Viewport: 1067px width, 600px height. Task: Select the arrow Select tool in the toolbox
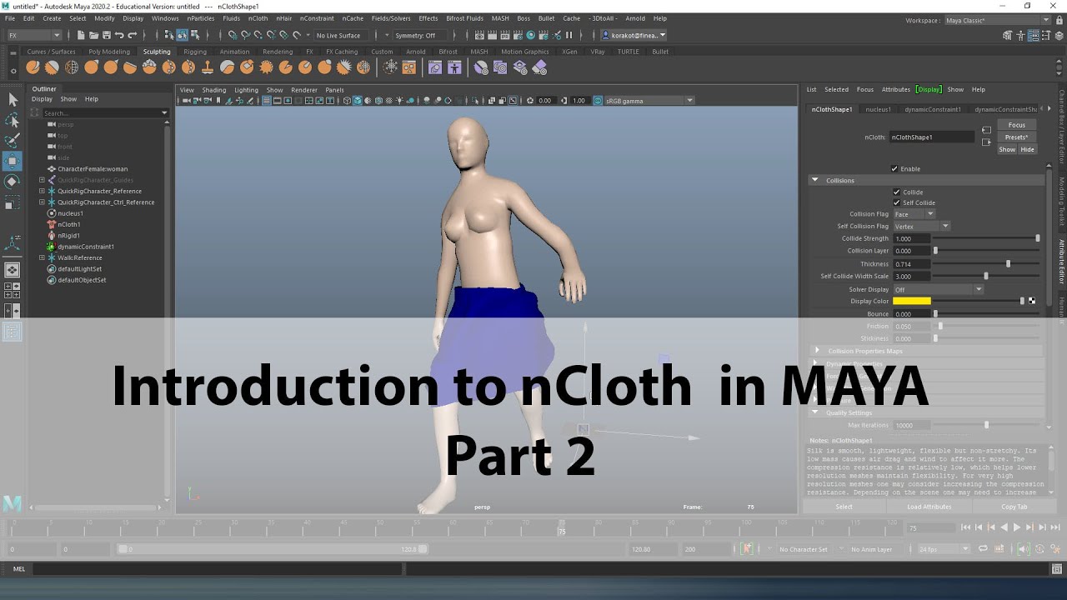click(13, 100)
